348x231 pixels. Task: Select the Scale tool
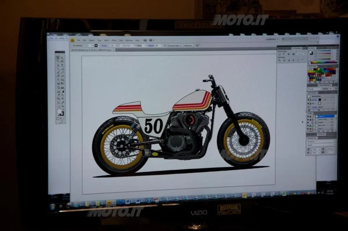point(62,80)
